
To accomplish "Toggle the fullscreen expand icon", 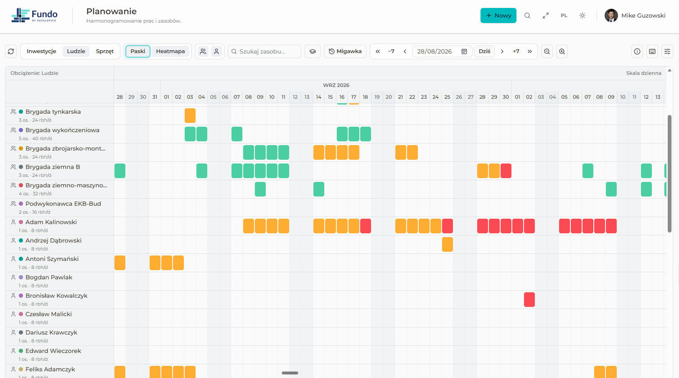I will coord(546,15).
